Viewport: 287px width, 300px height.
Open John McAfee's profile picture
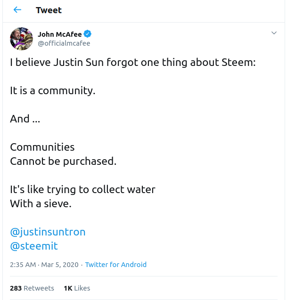click(x=21, y=39)
